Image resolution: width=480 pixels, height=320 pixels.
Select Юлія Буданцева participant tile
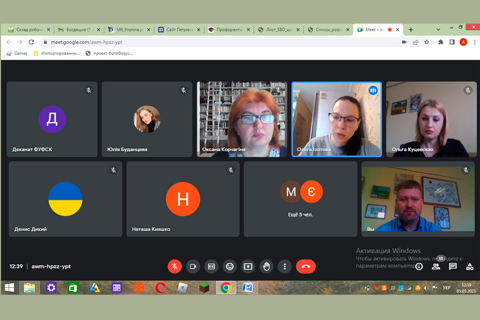tap(147, 119)
